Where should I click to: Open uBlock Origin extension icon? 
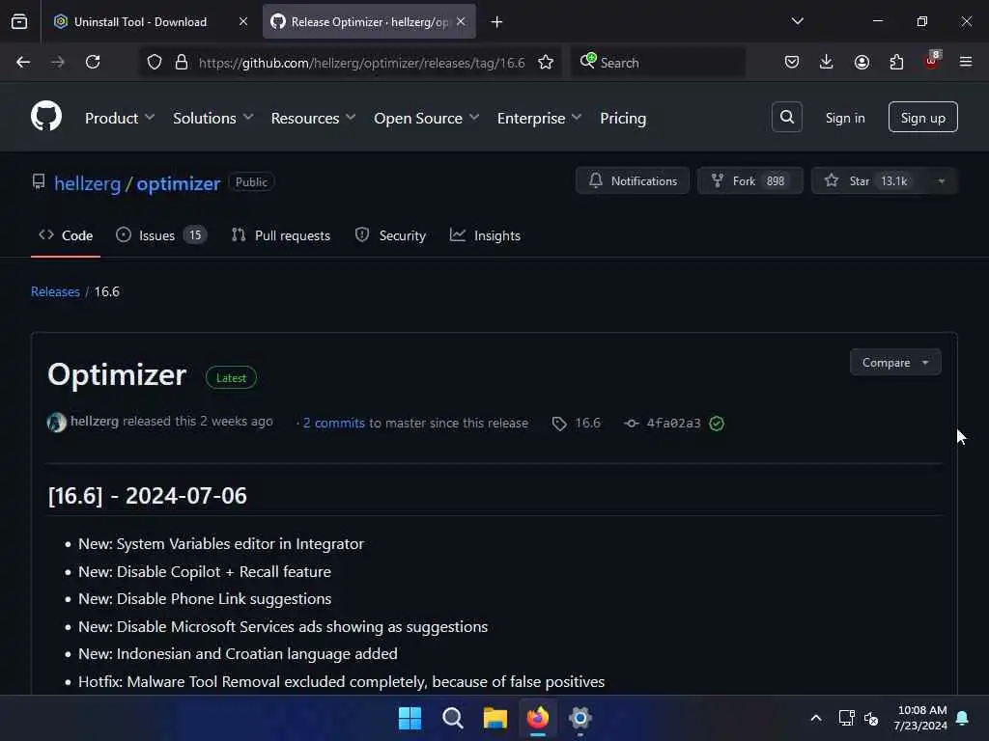[x=932, y=61]
